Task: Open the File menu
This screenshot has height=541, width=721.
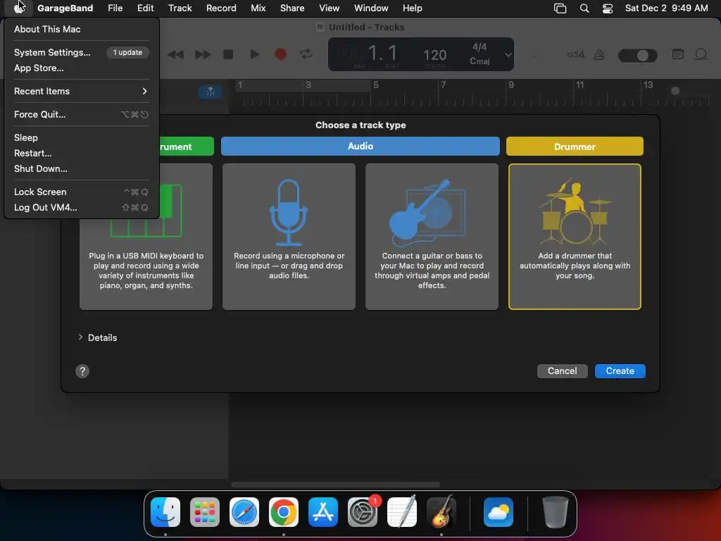Action: (x=115, y=8)
